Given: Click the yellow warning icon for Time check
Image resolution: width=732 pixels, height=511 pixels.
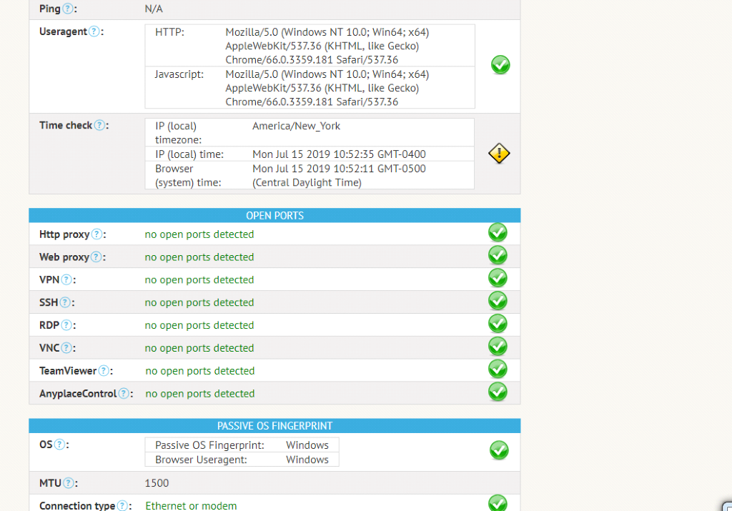Looking at the screenshot, I should pos(499,154).
